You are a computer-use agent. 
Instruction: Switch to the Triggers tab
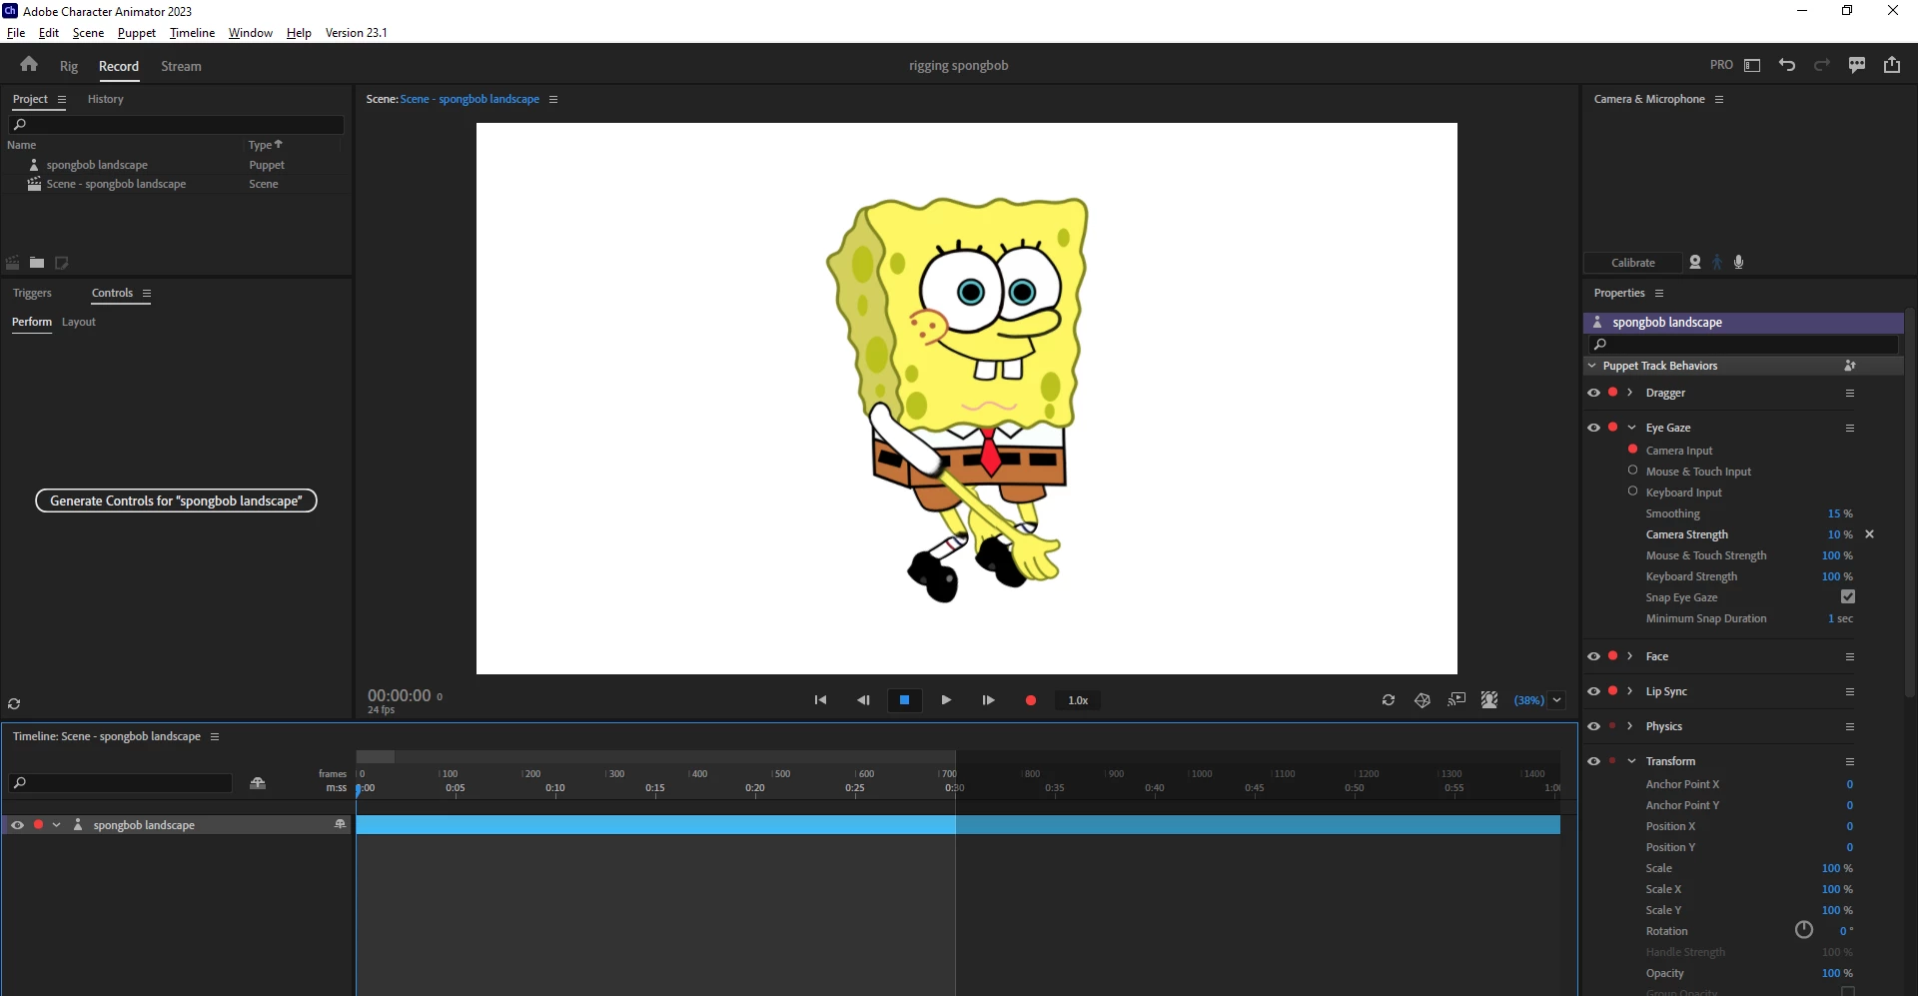tap(32, 293)
